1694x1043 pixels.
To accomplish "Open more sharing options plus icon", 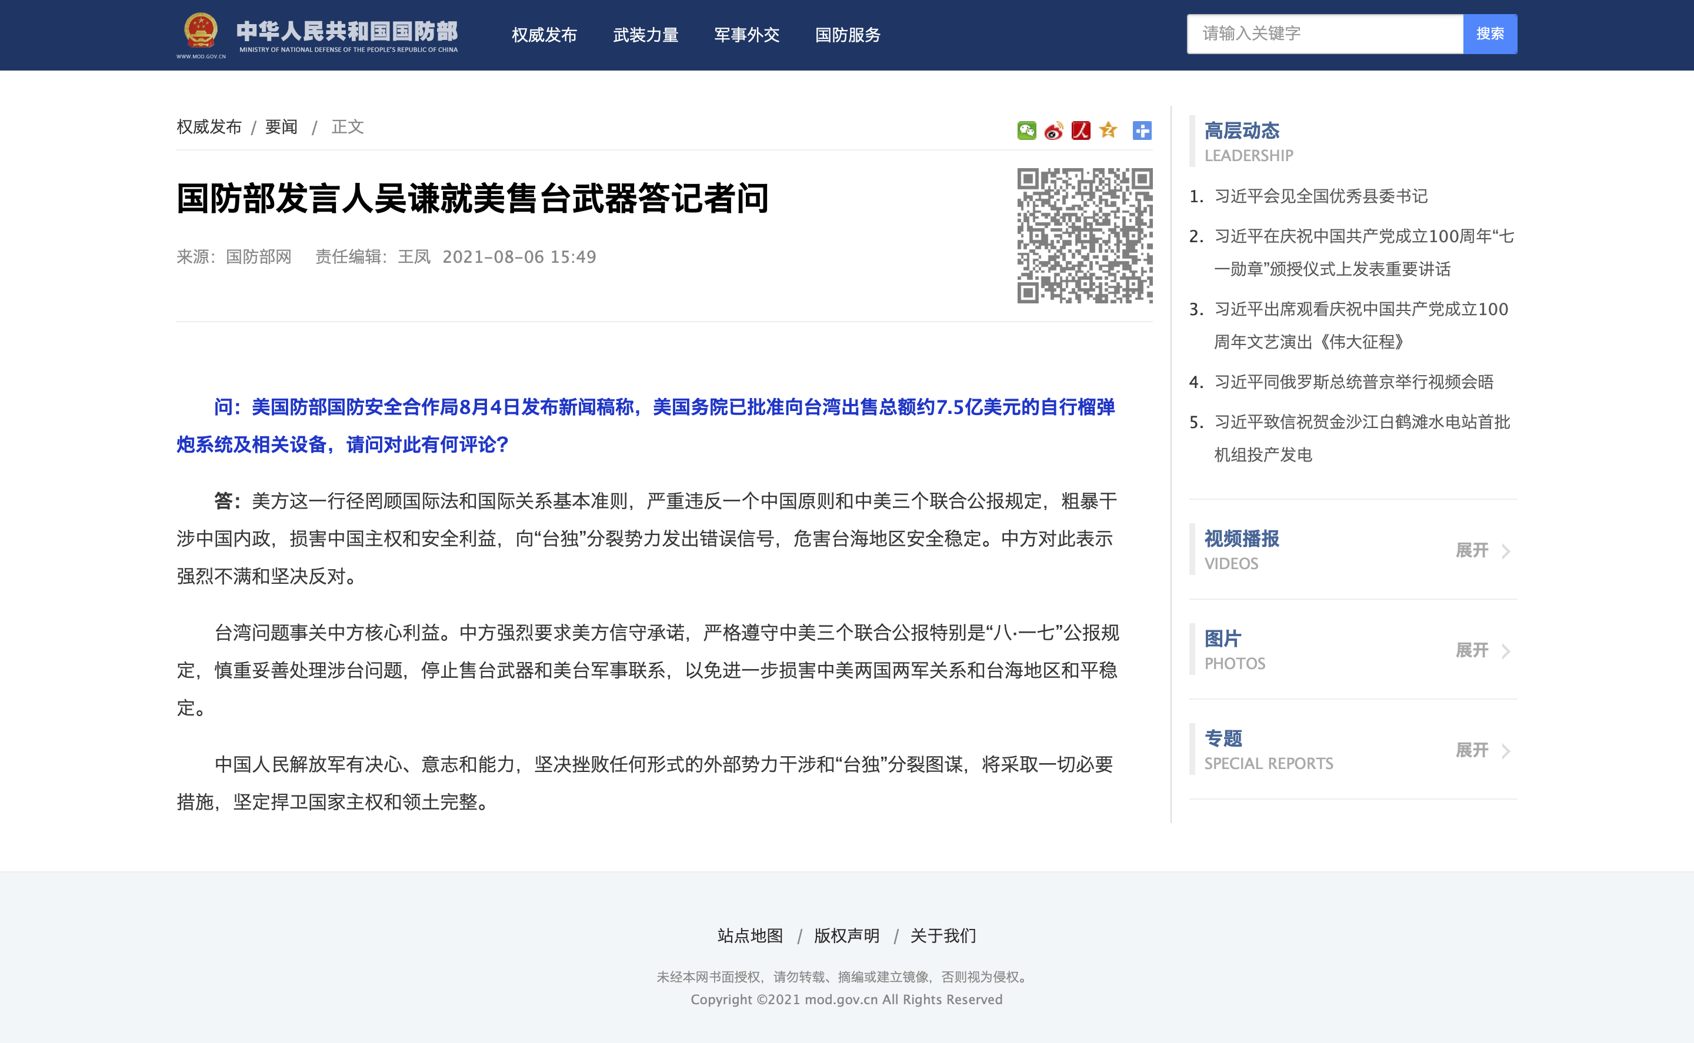I will point(1142,131).
